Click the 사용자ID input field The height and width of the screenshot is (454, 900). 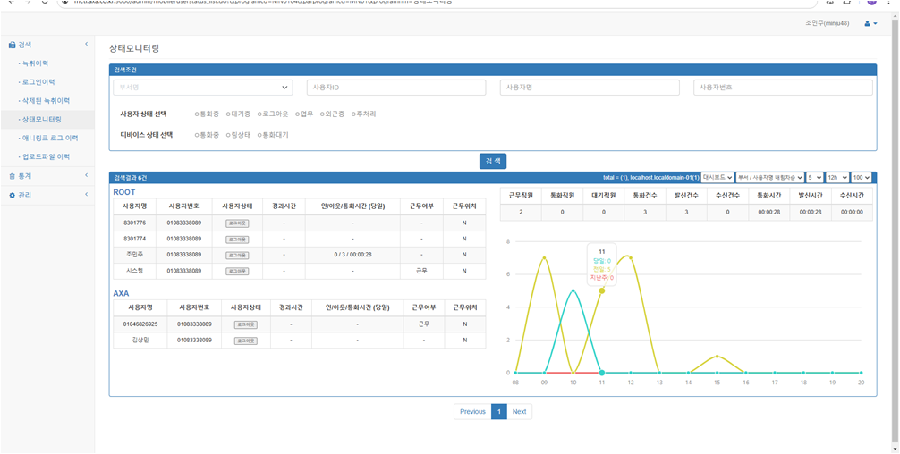coord(396,88)
